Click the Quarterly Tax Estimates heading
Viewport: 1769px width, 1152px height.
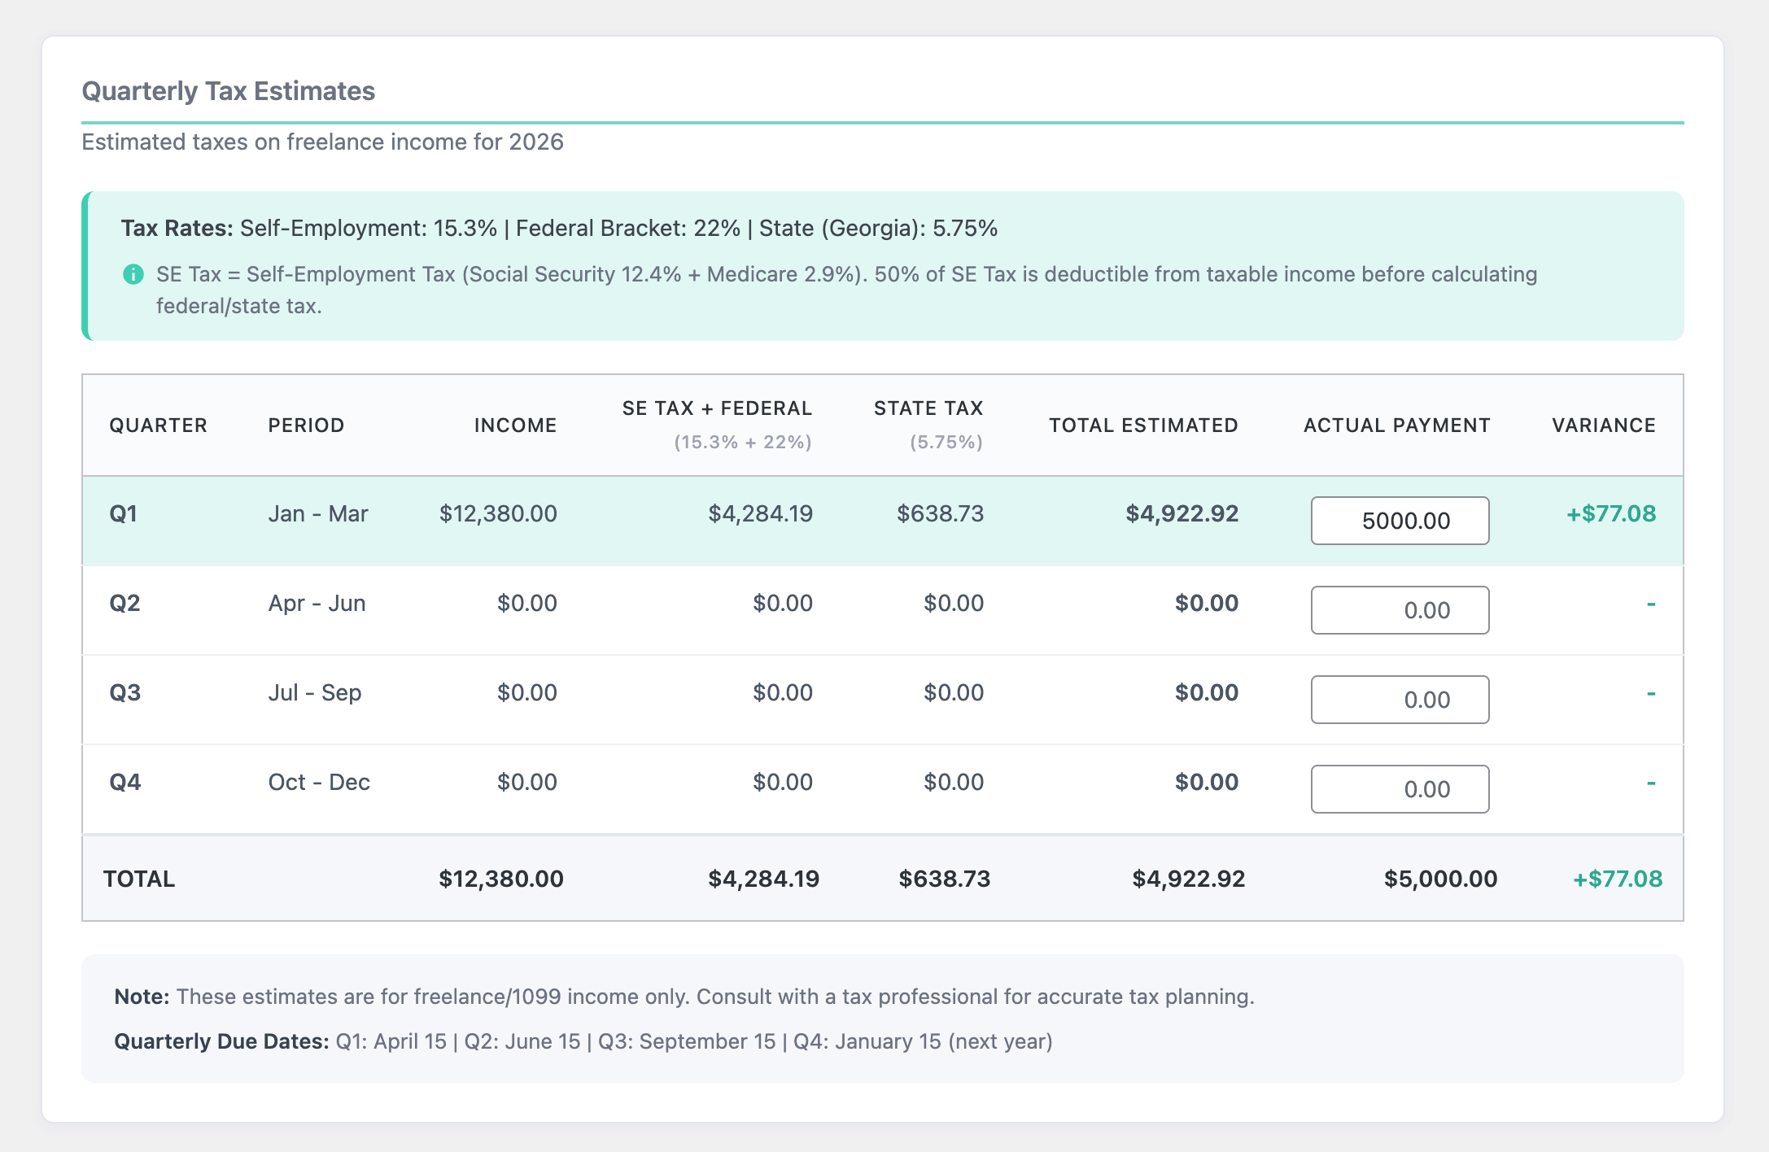point(229,91)
